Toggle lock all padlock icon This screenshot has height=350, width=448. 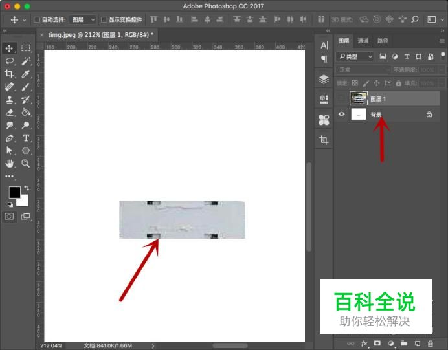(x=398, y=83)
